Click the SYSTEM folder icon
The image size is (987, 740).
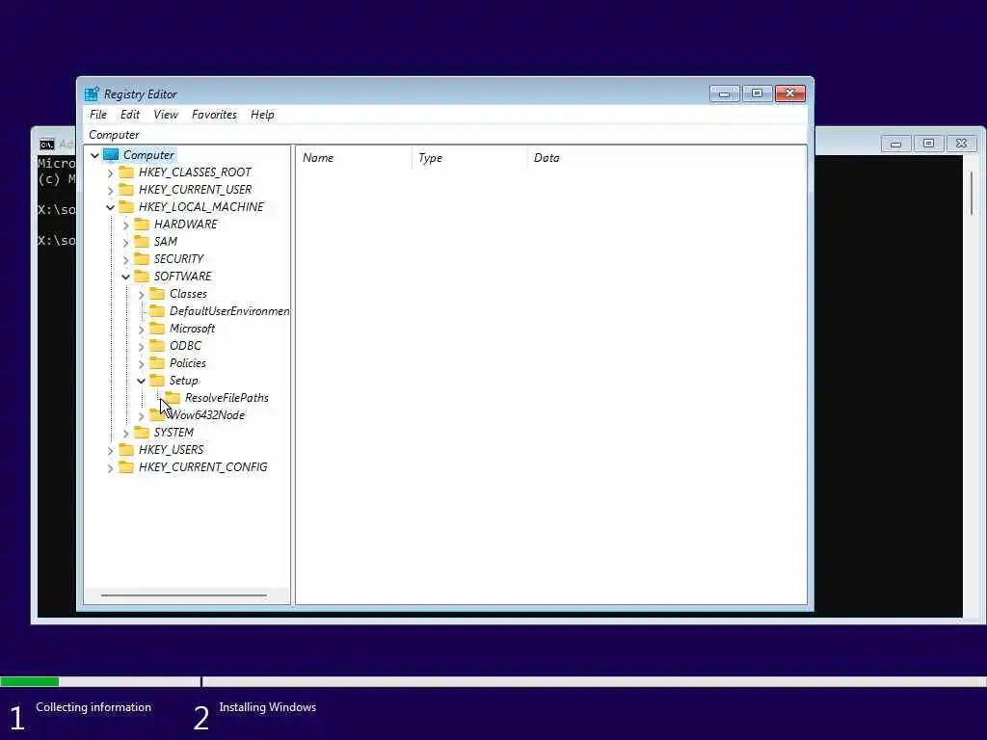(x=142, y=433)
